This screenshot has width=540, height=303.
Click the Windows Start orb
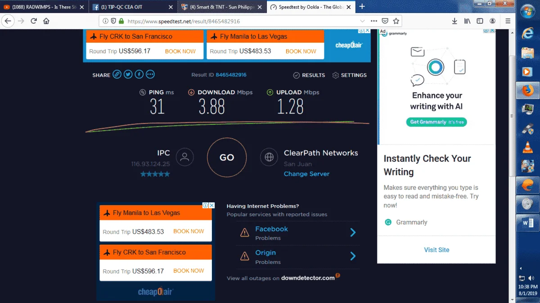[x=527, y=11]
